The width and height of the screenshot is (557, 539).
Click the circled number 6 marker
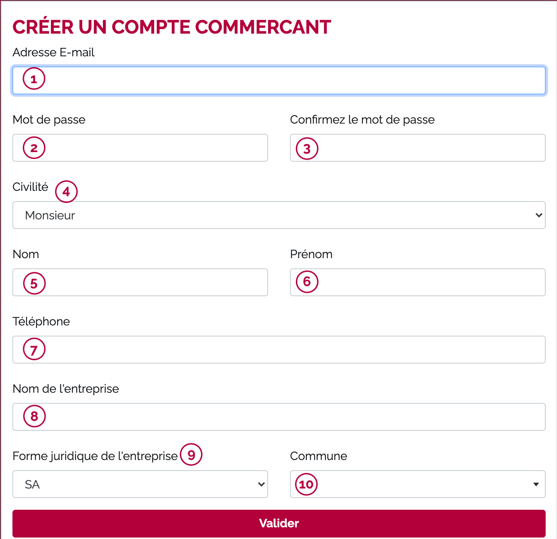click(x=307, y=282)
